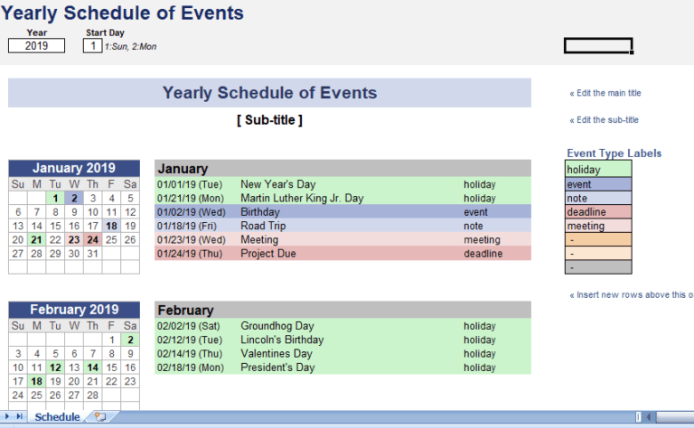Image resolution: width=694 pixels, height=428 pixels.
Task: Click the insert new worksheet tab icon
Action: pos(100,416)
